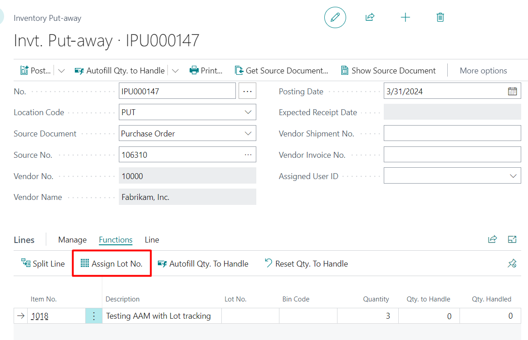Expand the Location Code dropdown
The image size is (528, 340).
[248, 112]
